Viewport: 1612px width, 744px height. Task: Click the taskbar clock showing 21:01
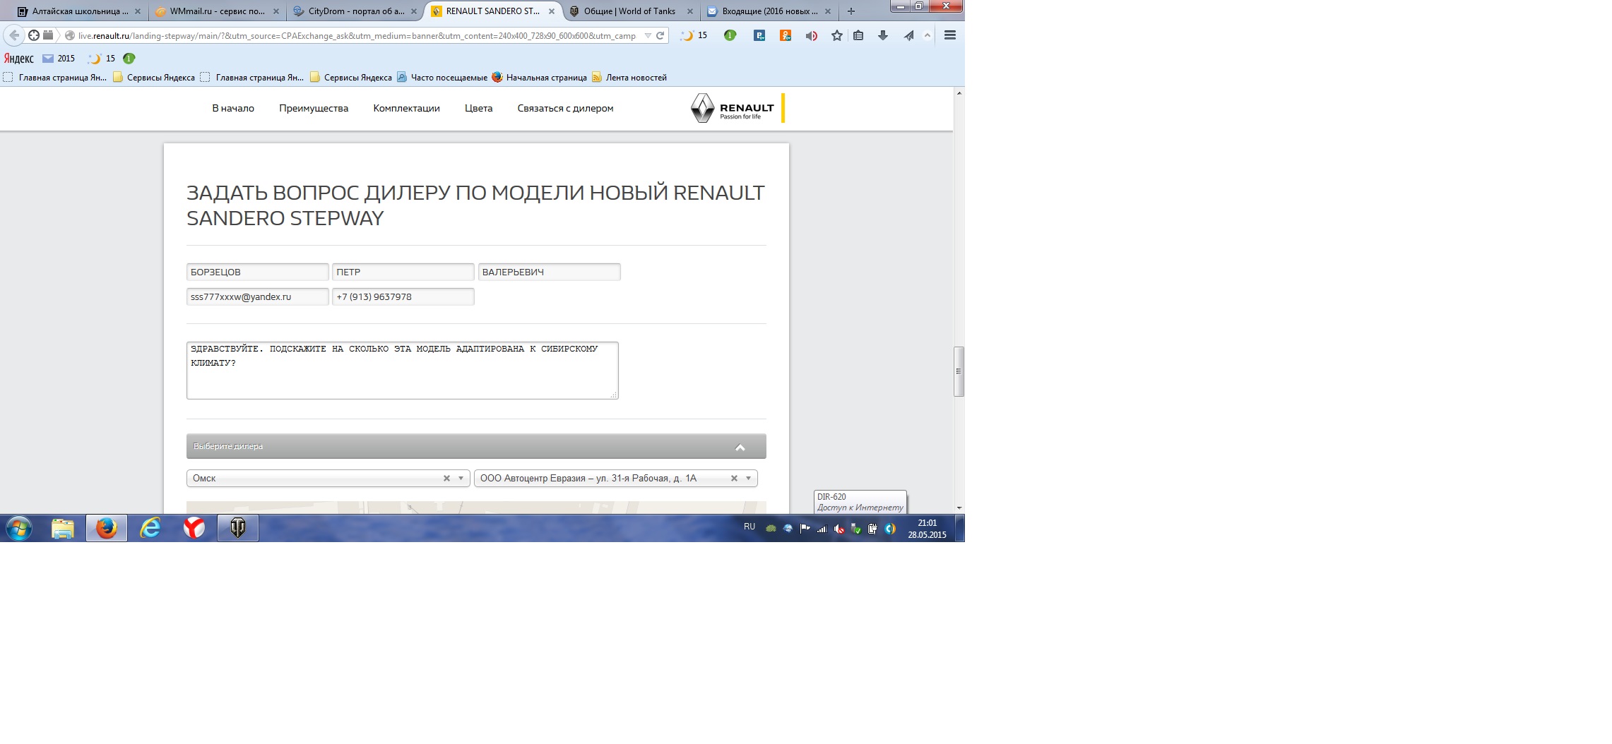[x=928, y=529]
